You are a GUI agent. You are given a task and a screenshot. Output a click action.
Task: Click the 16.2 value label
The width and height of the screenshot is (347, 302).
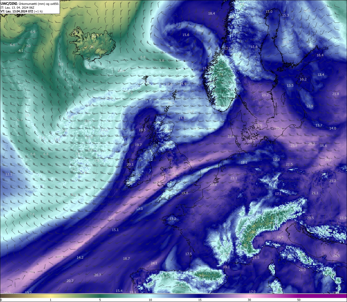point(303,79)
